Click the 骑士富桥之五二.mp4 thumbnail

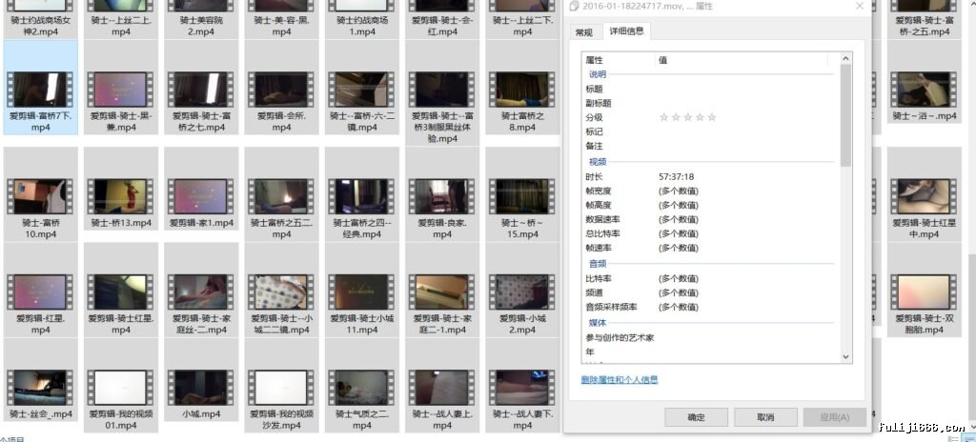click(x=281, y=196)
